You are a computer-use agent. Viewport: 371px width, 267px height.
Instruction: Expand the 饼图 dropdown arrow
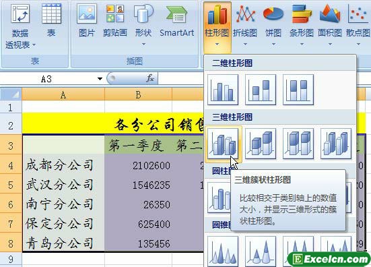273,44
